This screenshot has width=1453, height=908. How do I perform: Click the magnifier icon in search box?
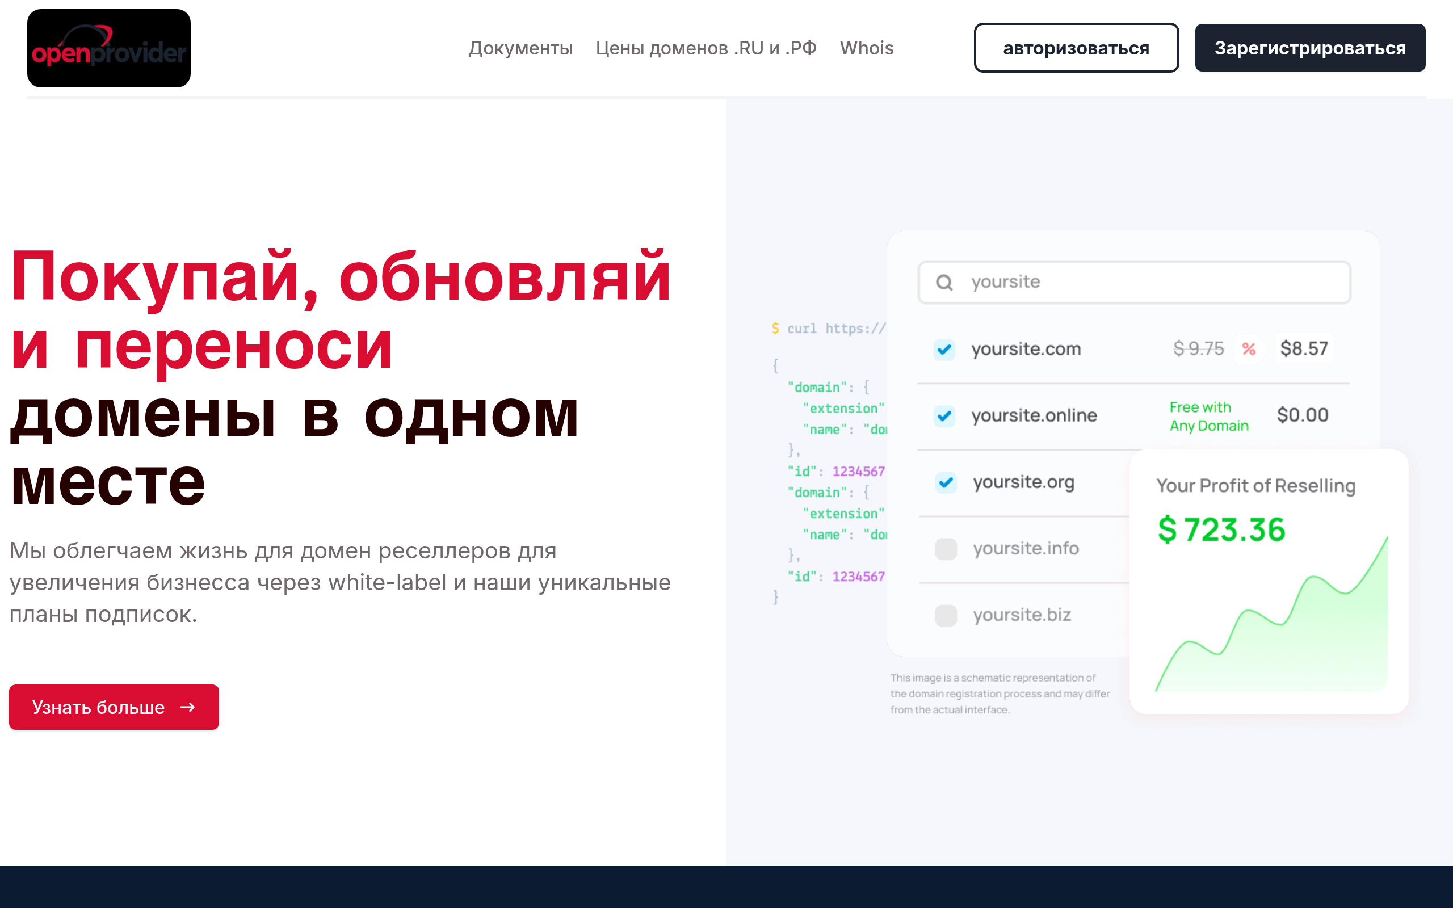click(944, 282)
